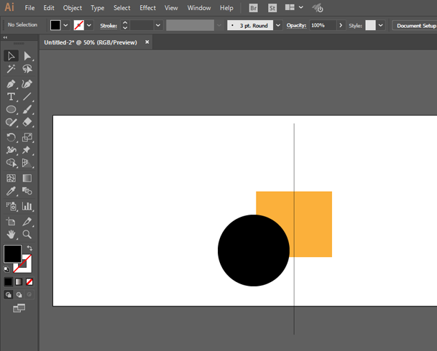Activate the Type tool
The image size is (437, 351).
(11, 97)
